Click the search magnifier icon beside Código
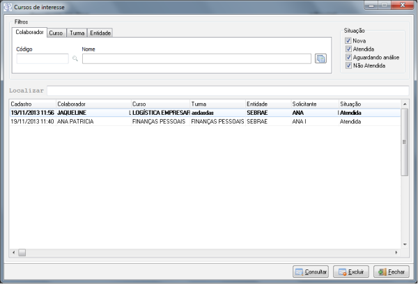418x284 pixels. pos(75,59)
